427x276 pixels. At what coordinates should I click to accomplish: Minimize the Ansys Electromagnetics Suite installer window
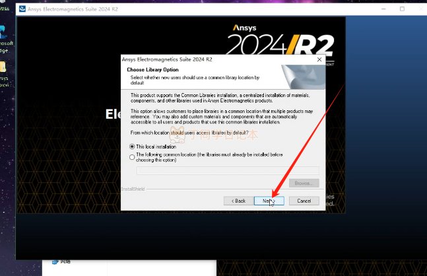(x=383, y=9)
